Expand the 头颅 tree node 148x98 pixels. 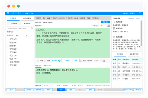(9, 39)
